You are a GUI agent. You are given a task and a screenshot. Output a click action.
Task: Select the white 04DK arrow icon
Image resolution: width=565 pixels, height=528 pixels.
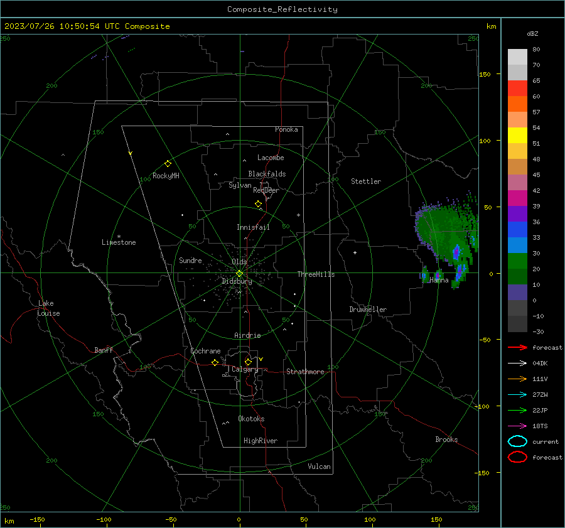pos(517,363)
